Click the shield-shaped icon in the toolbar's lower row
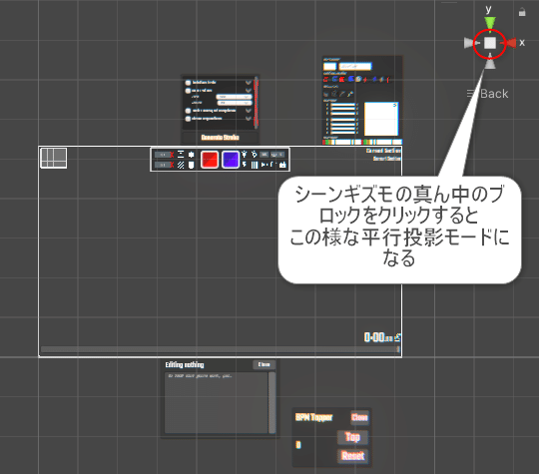The width and height of the screenshot is (539, 474). pos(191,165)
